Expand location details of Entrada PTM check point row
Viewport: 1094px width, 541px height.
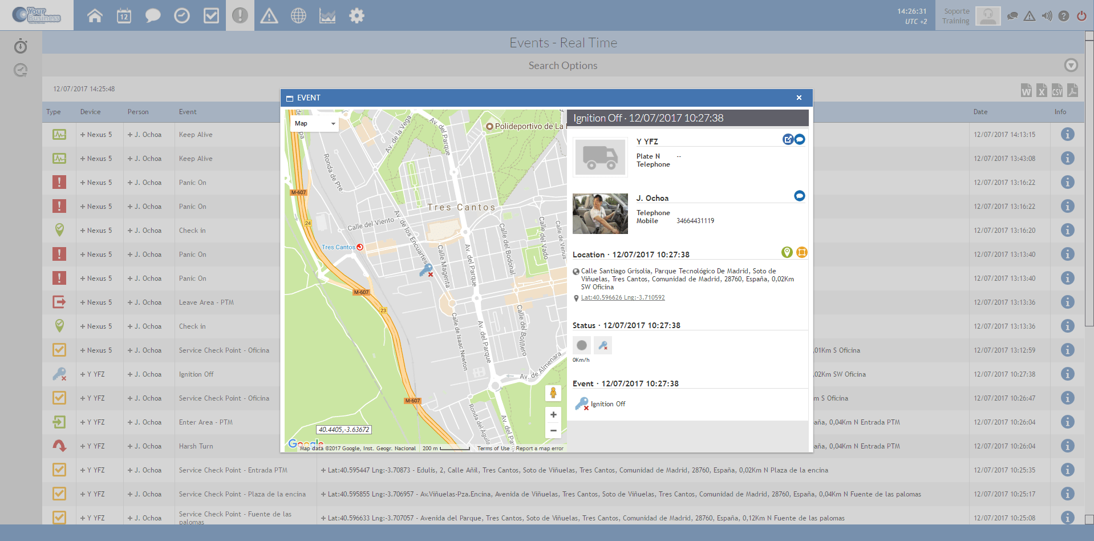pos(323,470)
